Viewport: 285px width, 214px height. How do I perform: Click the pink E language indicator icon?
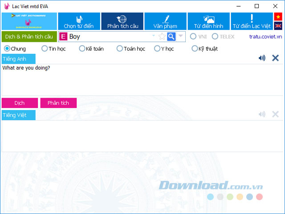[63, 37]
